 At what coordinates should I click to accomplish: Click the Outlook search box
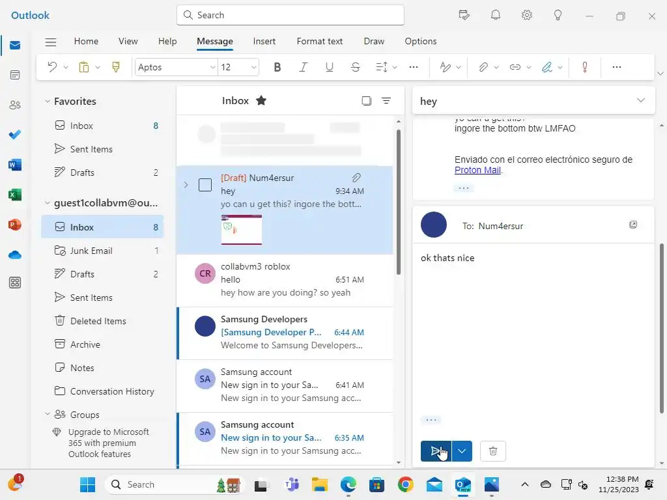point(291,16)
